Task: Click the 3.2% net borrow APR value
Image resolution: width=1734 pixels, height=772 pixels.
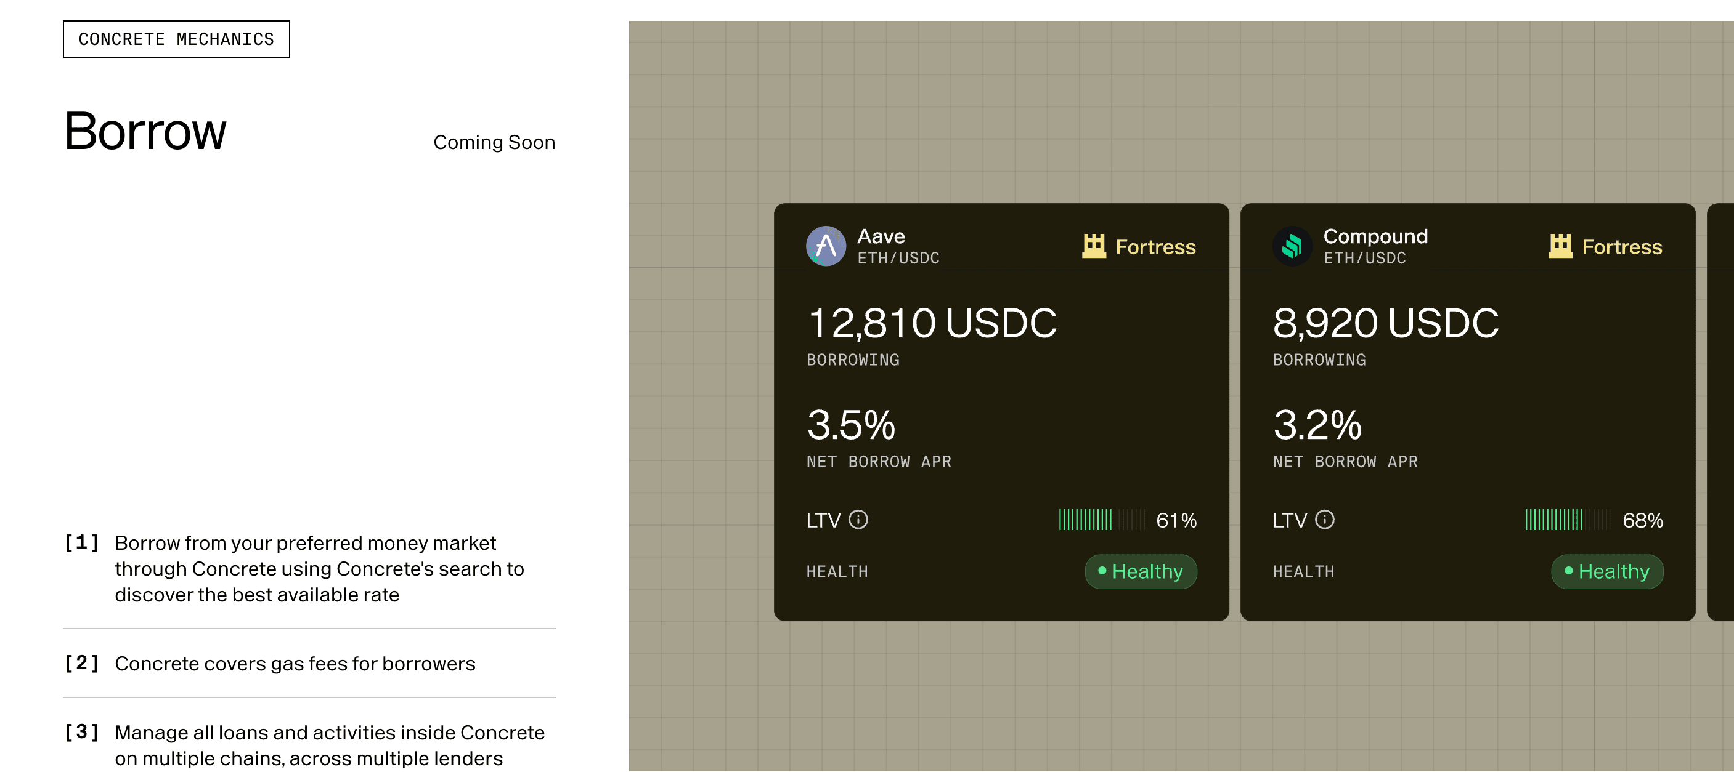Action: pyautogui.click(x=1317, y=425)
